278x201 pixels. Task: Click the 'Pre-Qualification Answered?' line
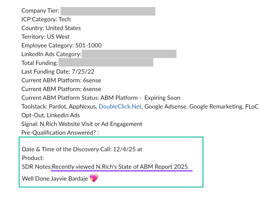(60, 133)
